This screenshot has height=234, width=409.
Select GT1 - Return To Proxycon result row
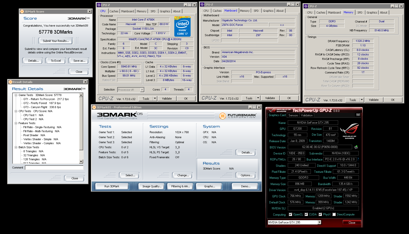click(x=46, y=99)
